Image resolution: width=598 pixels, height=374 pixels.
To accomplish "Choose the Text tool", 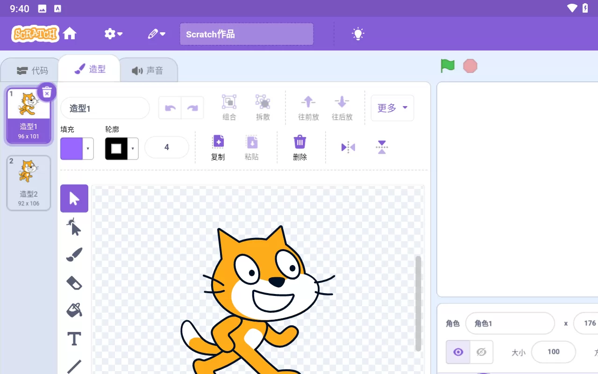I will coord(74,339).
